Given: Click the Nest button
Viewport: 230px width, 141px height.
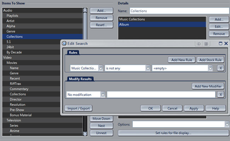Looking at the screenshot, I should tap(102, 126).
